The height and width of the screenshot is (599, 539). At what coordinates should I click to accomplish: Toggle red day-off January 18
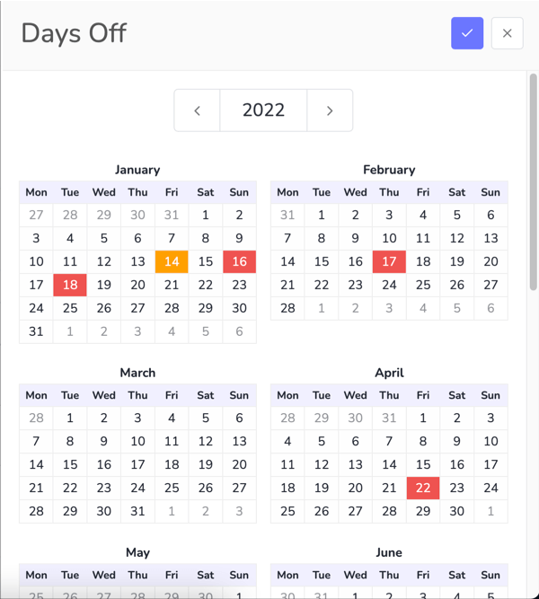tap(70, 285)
